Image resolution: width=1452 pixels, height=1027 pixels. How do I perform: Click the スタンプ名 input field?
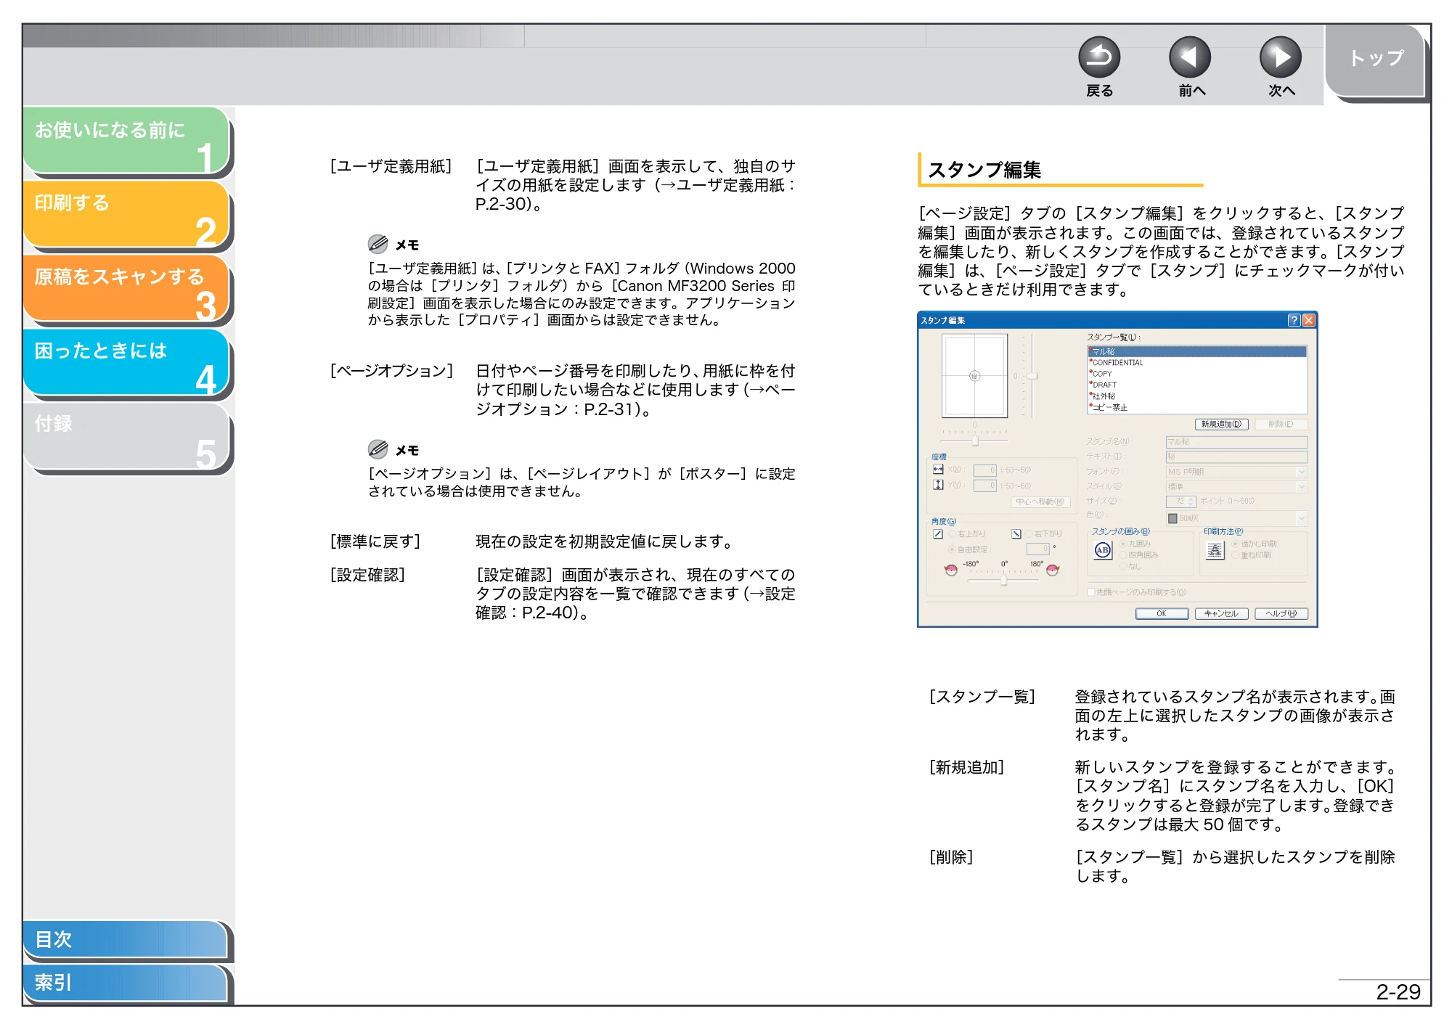click(x=1236, y=442)
